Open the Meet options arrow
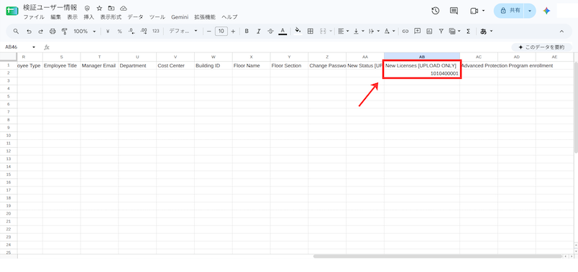The image size is (578, 272). click(483, 11)
